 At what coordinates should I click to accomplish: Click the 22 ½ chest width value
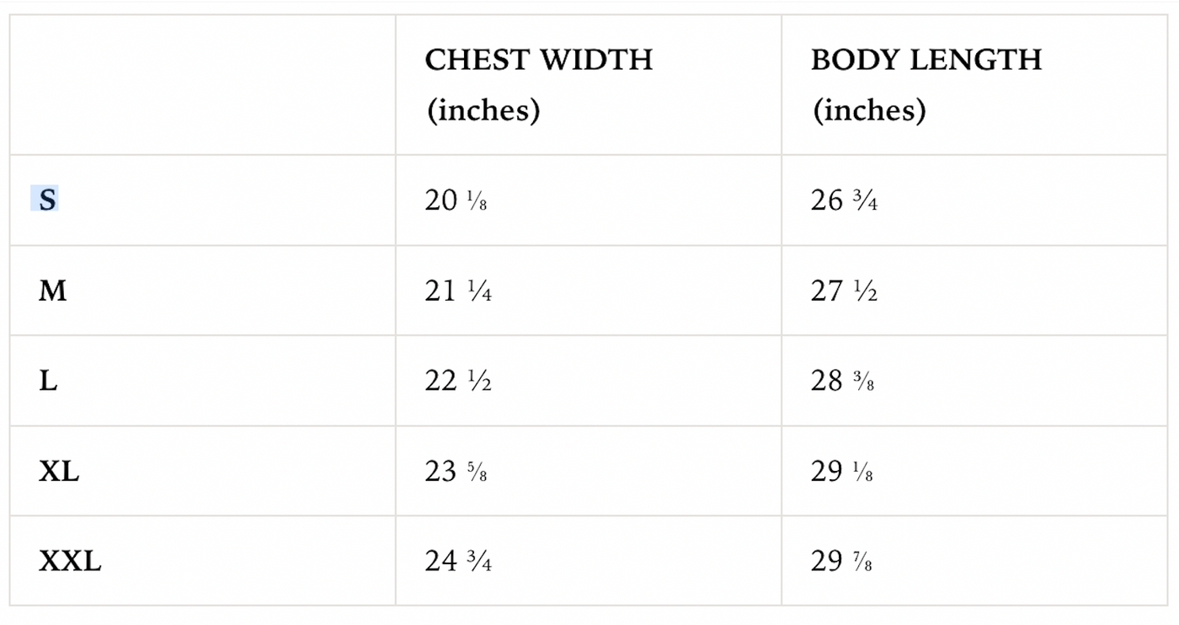pos(459,382)
